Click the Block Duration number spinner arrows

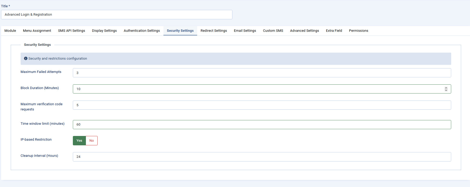coord(446,89)
